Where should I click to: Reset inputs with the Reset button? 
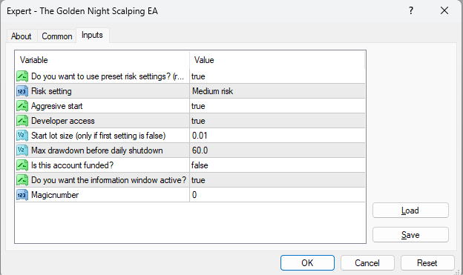pos(427,263)
